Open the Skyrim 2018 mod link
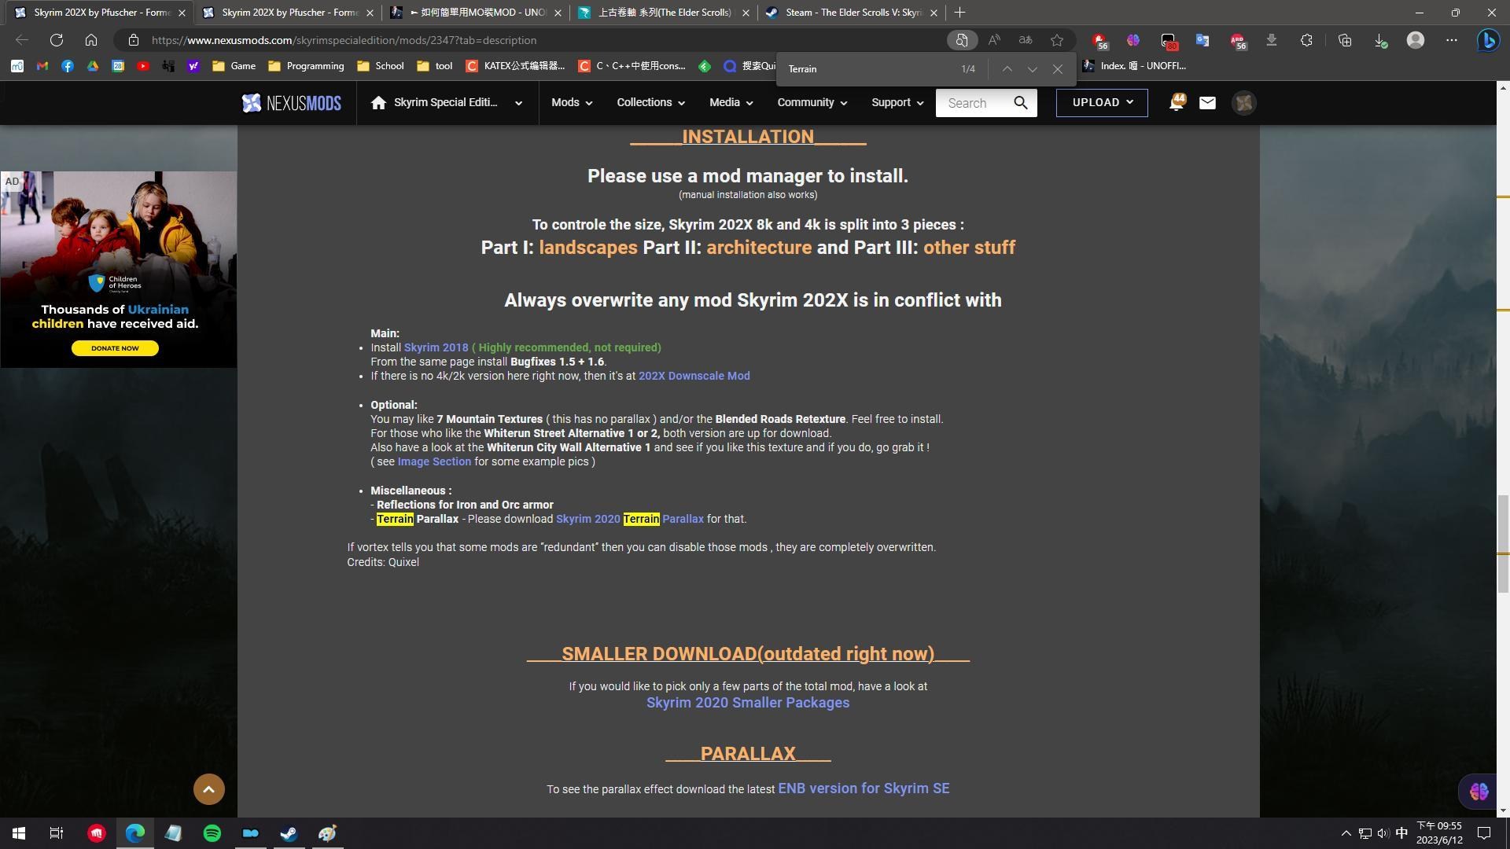Viewport: 1510px width, 849px height. (436, 347)
